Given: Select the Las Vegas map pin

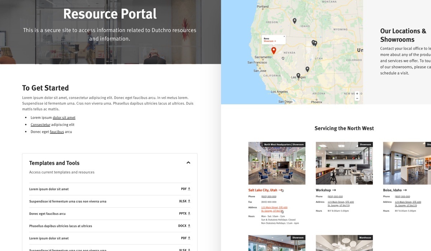Looking at the screenshot, I should tap(298, 76).
